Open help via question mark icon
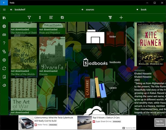Viewport: 166px width, 130px height. 4,43
